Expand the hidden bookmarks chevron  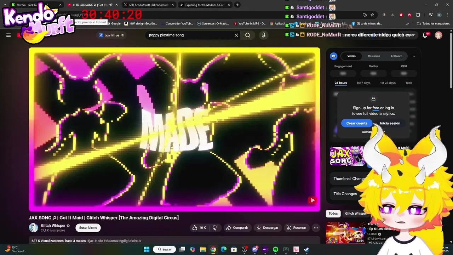click(x=407, y=24)
